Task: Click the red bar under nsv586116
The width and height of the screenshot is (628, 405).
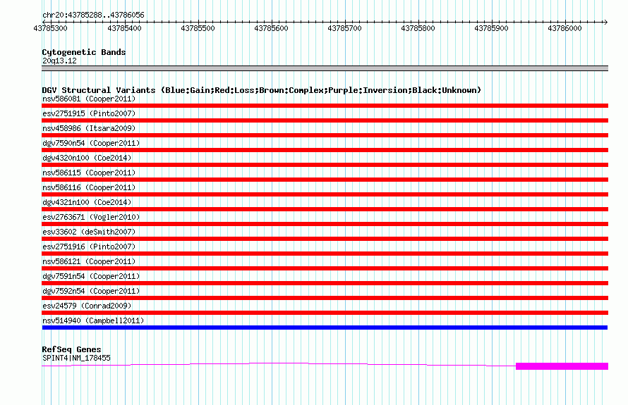Action: (x=325, y=194)
